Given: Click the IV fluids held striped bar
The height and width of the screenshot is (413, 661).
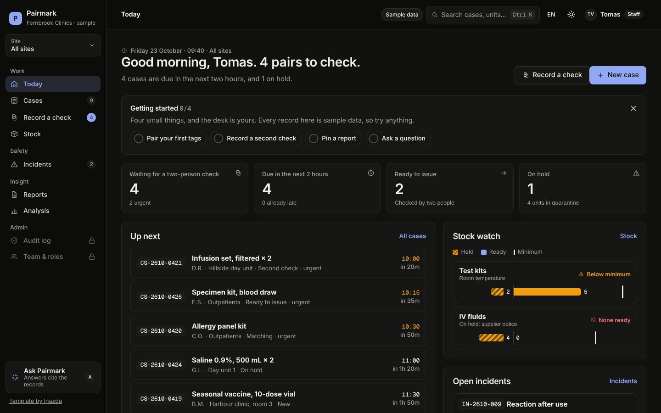Looking at the screenshot, I should tap(491, 338).
